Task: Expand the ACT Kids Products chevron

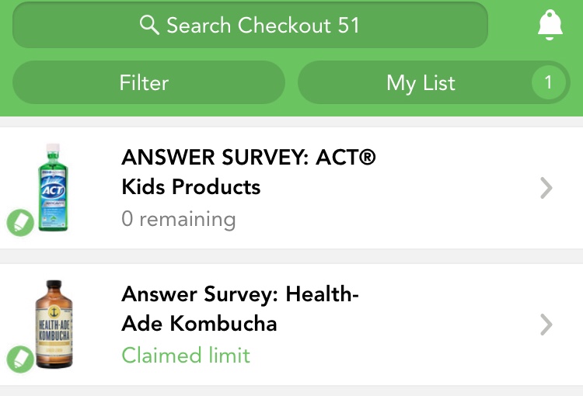Action: pyautogui.click(x=546, y=188)
